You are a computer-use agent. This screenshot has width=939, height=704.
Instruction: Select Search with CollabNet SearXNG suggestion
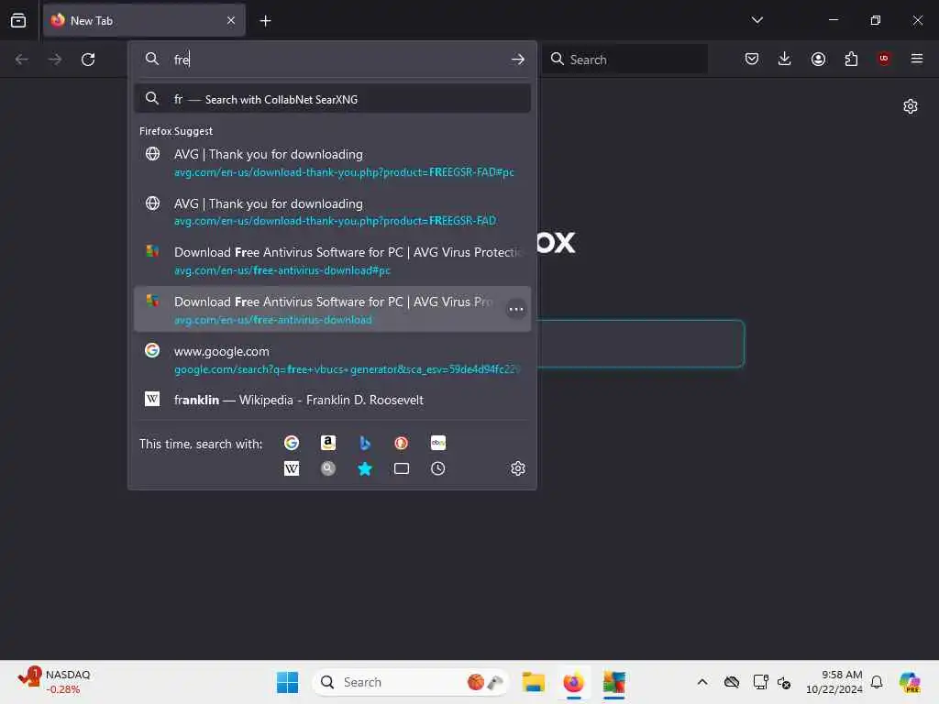pos(332,99)
